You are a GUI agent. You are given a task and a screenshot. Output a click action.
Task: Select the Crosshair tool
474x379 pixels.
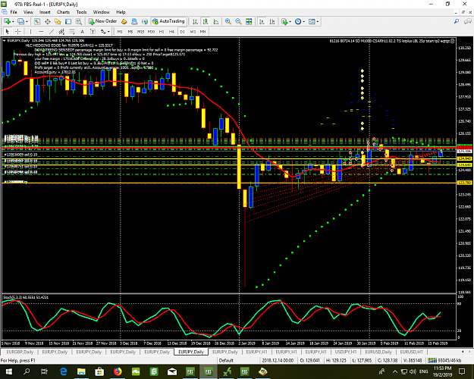click(x=18, y=31)
